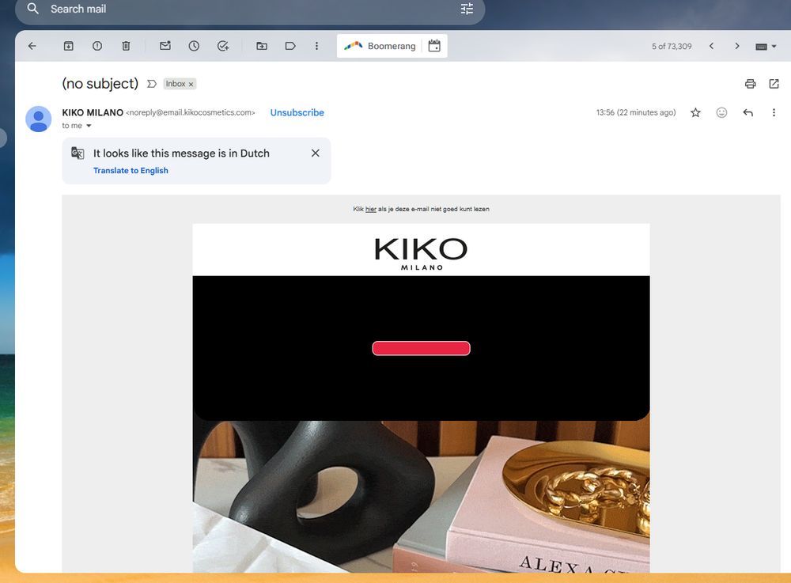
Task: Click the Boomerang button
Action: click(380, 46)
